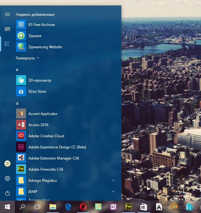
Task: Expand the Advego Plagiatus folder chevron
Action: (113, 180)
